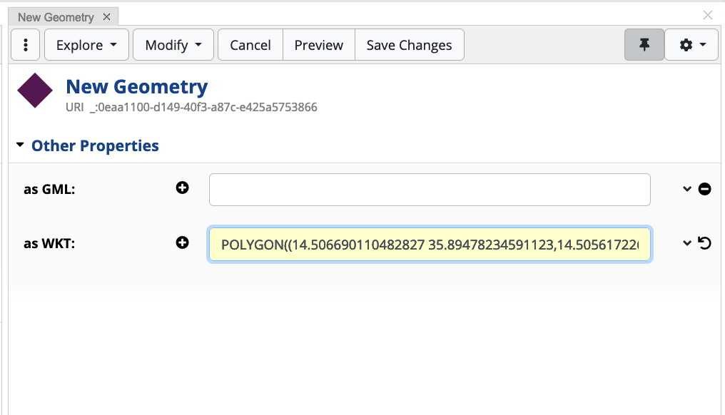
Task: Open the kebab options menu
Action: click(x=25, y=44)
